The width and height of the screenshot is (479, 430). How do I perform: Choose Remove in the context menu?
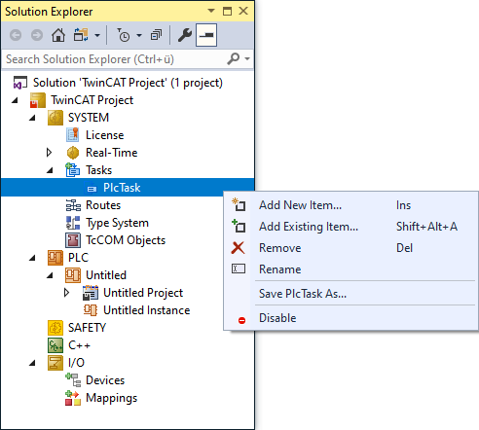(x=350, y=248)
